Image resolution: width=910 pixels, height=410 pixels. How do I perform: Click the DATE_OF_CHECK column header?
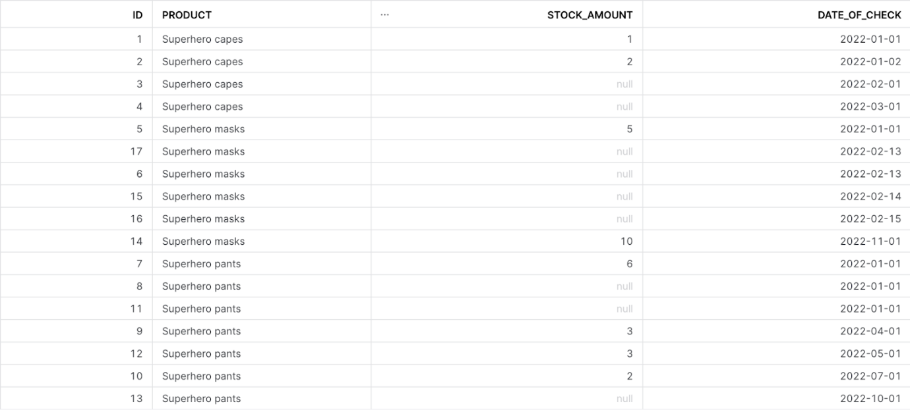click(x=859, y=14)
